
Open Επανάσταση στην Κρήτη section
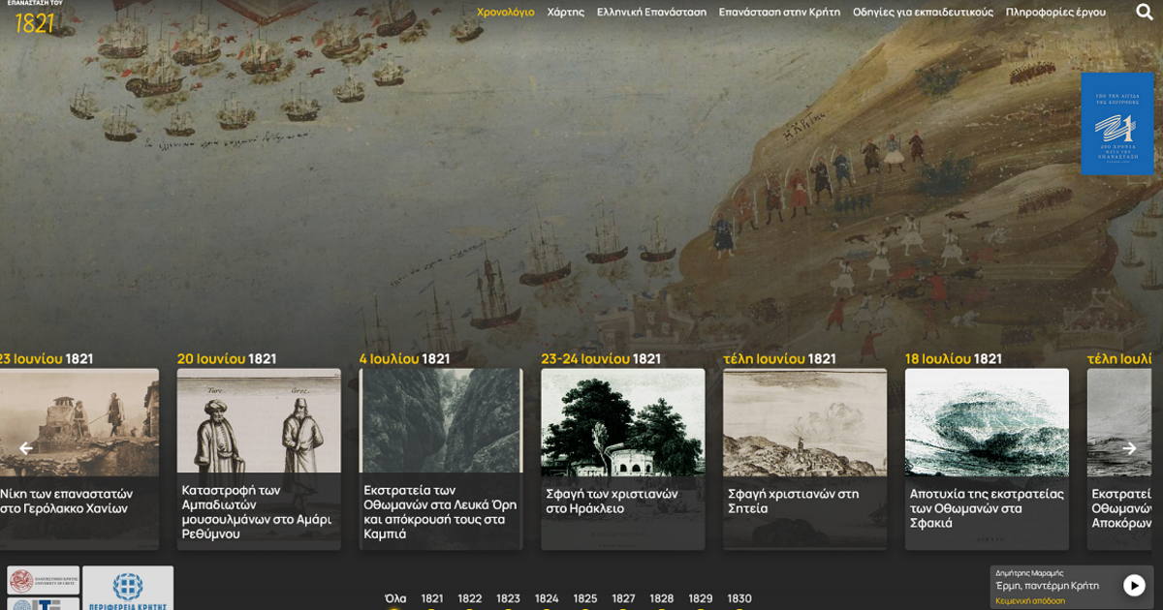tap(779, 13)
